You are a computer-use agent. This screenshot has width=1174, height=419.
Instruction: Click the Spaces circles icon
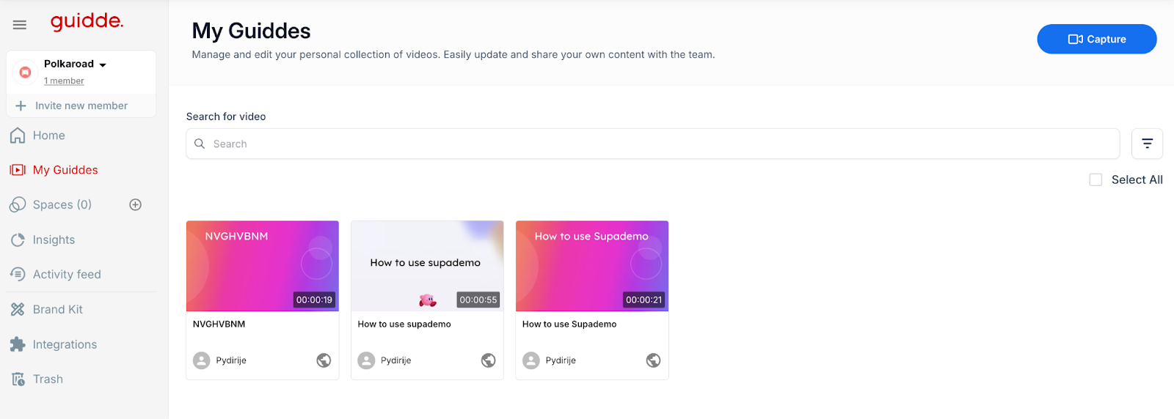tap(18, 204)
